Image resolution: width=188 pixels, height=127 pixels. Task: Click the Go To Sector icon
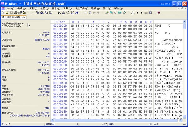click(x=90, y=13)
